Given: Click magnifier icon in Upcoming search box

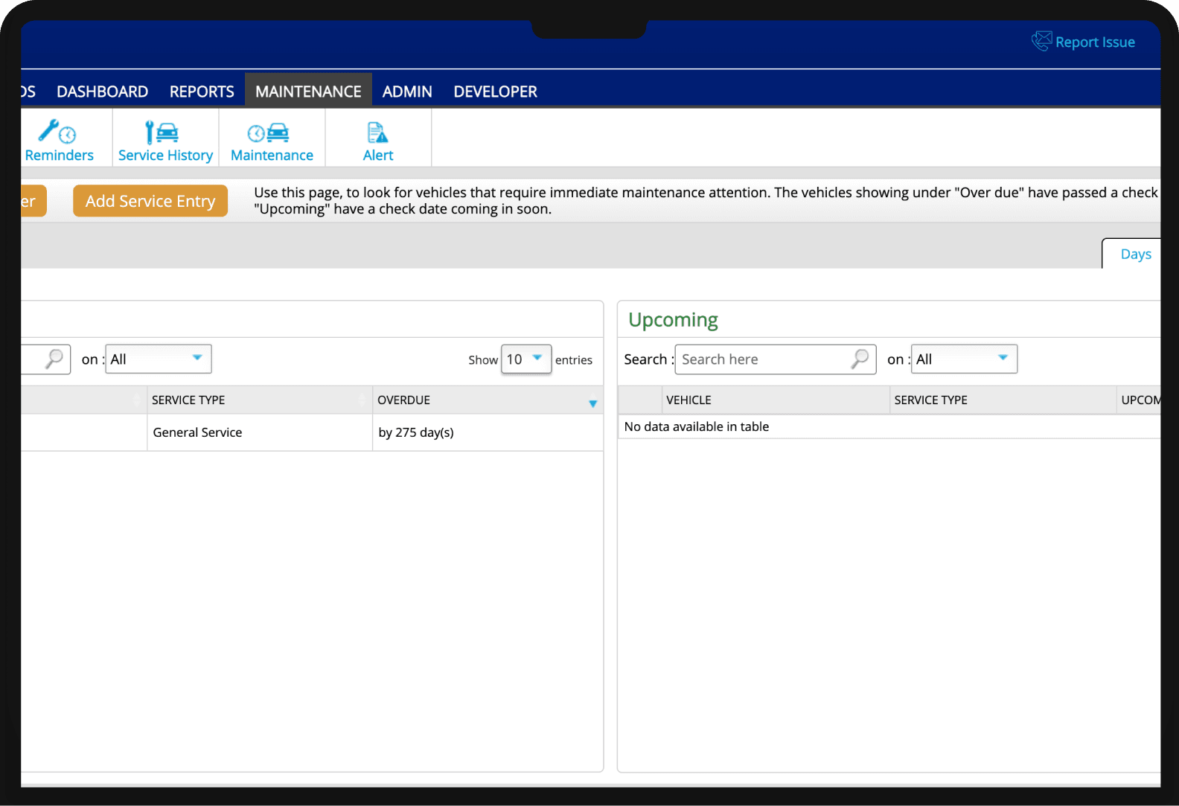Looking at the screenshot, I should click(860, 359).
